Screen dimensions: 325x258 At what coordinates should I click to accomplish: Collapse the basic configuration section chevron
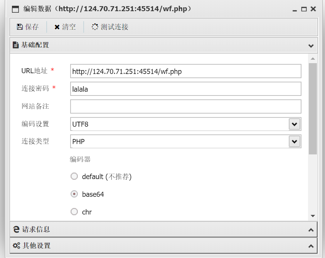pyautogui.click(x=311, y=46)
